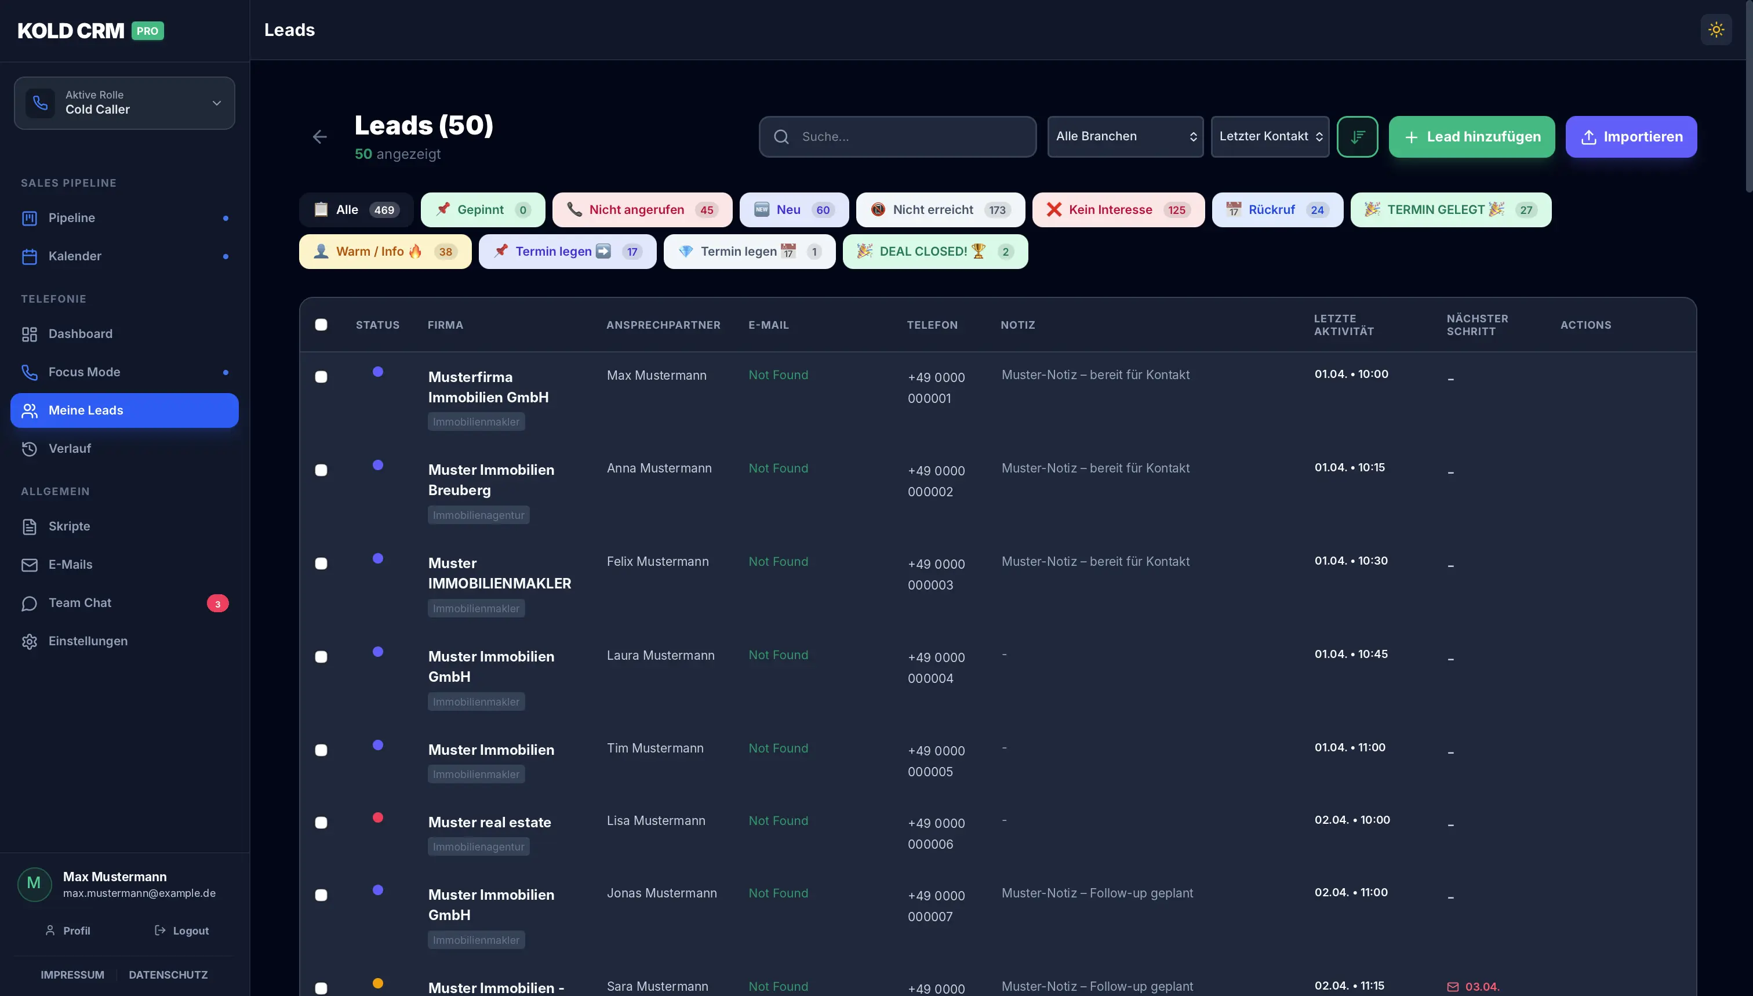Screen dimensions: 1753x996
Task: Filter by Termin legen 1 chip
Action: [749, 252]
